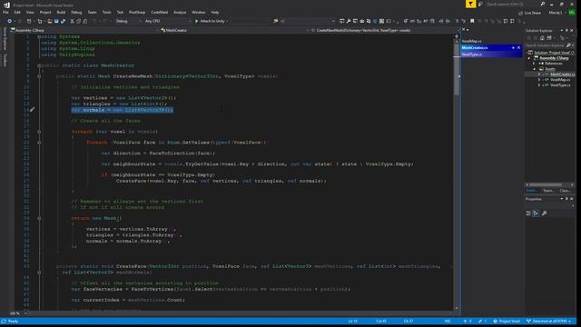Screen dimensions: 581x327
Task: Click the Solution Explorer Home icon
Action: (542, 38)
